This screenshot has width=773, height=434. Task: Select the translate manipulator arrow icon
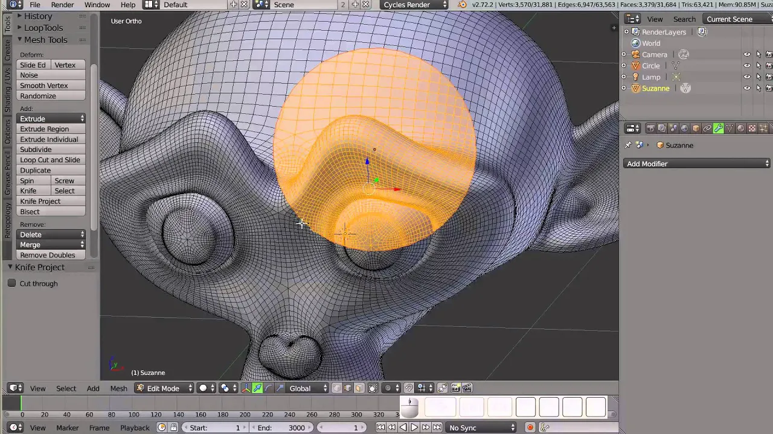click(x=257, y=388)
